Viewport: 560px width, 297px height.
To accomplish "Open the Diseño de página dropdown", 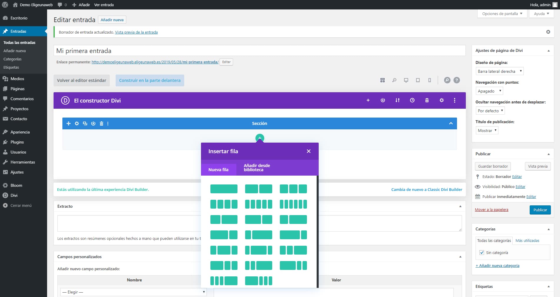I will pos(499,71).
